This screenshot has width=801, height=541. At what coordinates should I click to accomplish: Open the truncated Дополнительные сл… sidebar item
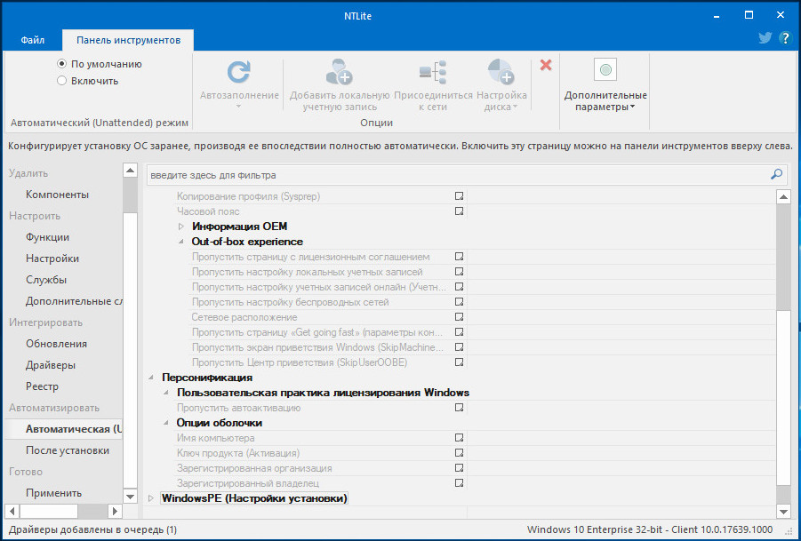pyautogui.click(x=74, y=301)
